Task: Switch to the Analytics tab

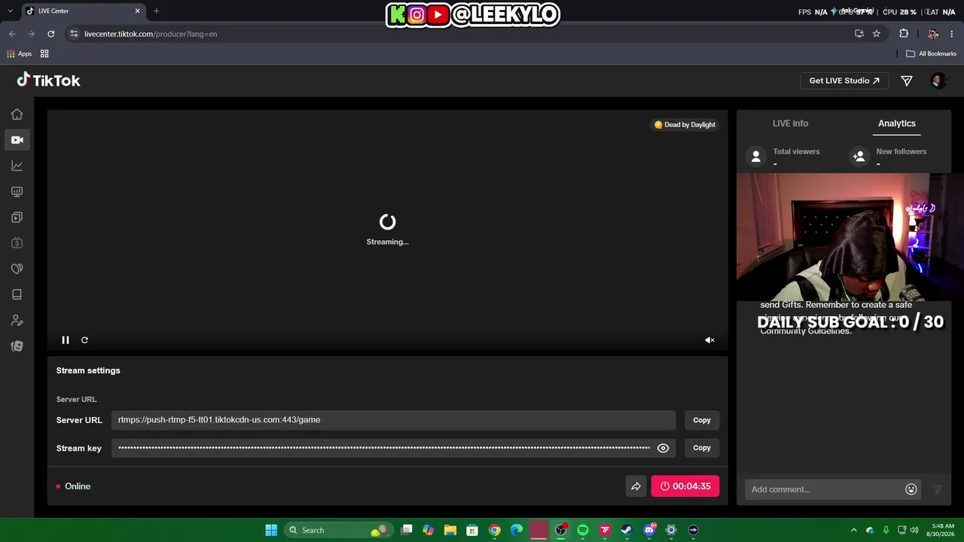Action: pos(897,123)
